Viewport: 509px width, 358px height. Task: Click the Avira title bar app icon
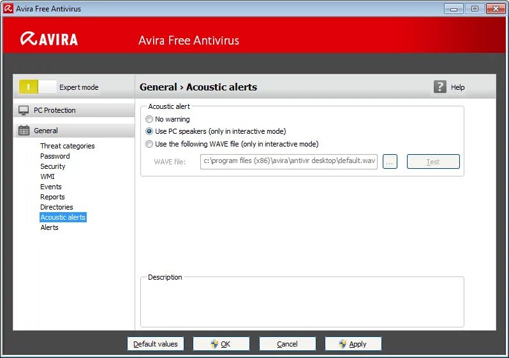click(8, 8)
